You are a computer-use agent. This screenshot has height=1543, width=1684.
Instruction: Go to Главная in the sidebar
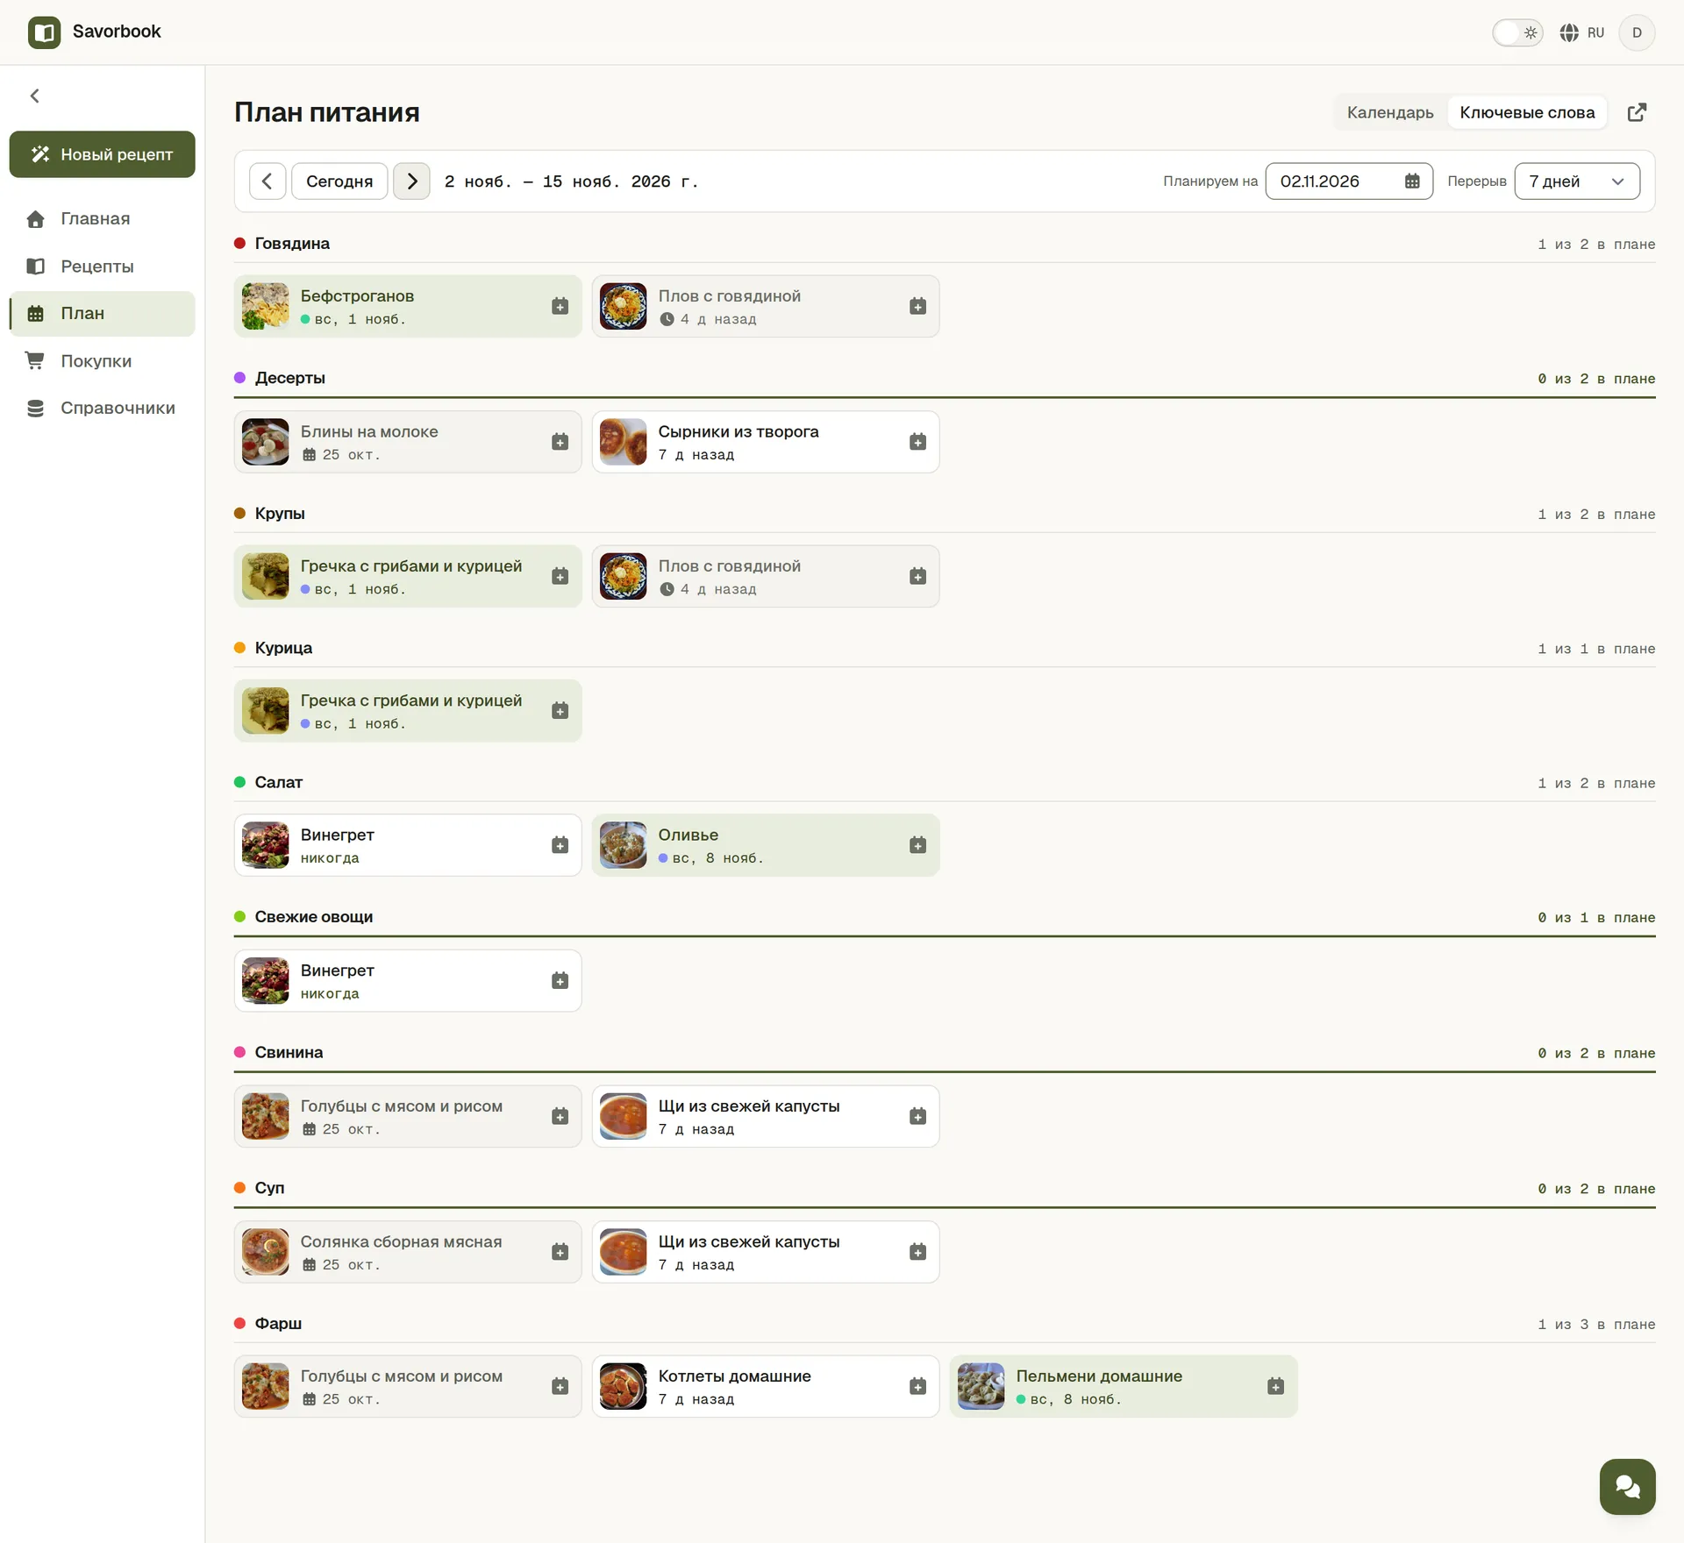point(103,219)
